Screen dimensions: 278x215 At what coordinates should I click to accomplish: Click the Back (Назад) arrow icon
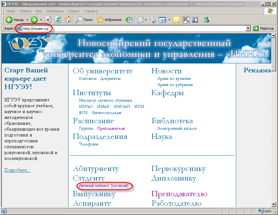[x=9, y=20]
